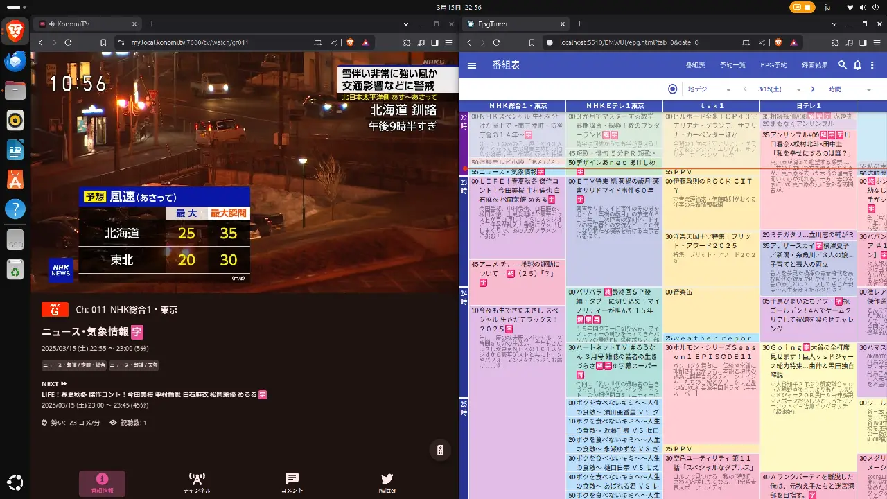Image resolution: width=887 pixels, height=499 pixels.
Task: Launch Thunderbird from the Ubuntu dock
Action: click(x=15, y=61)
